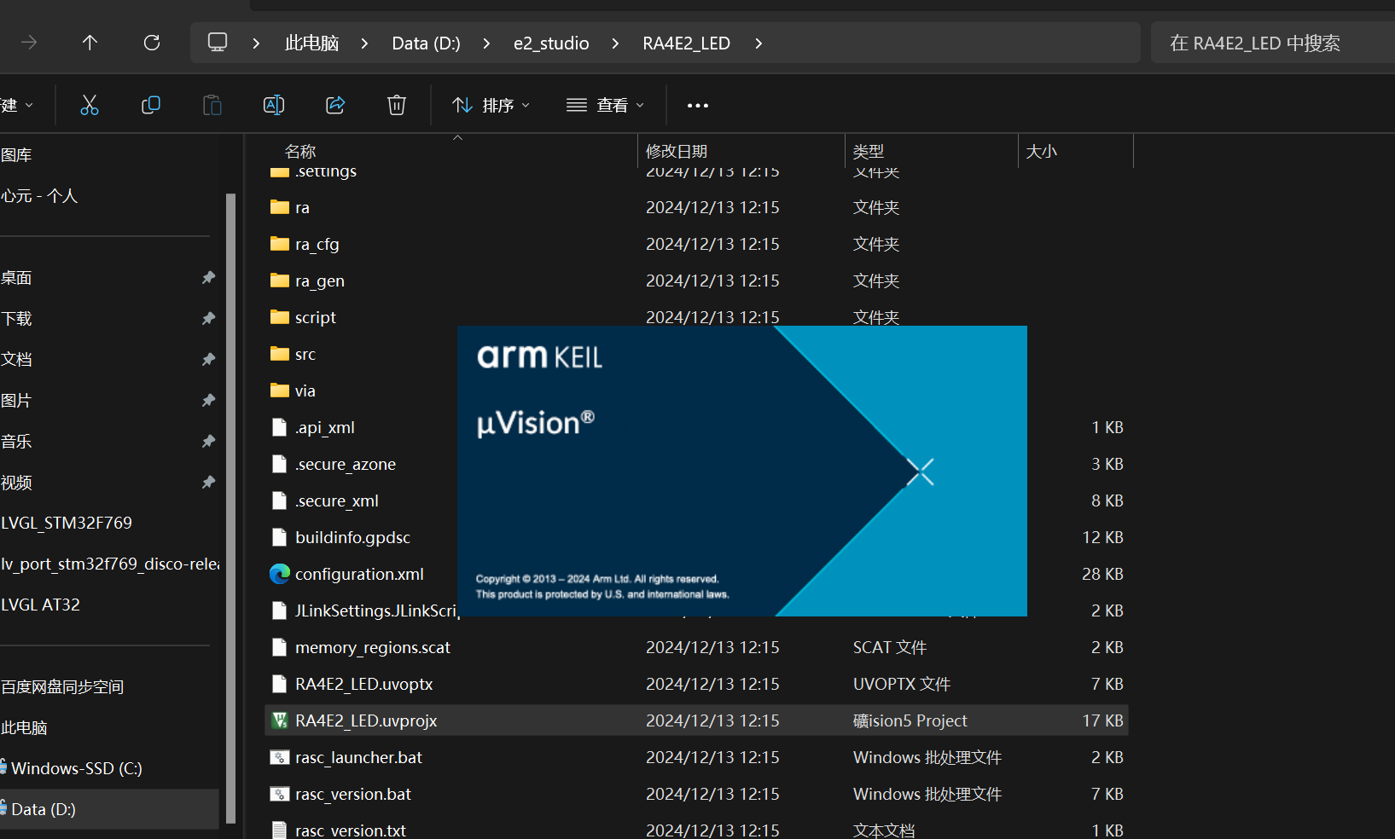This screenshot has height=839, width=1395.
Task: Delete the selected file
Action: pos(397,105)
